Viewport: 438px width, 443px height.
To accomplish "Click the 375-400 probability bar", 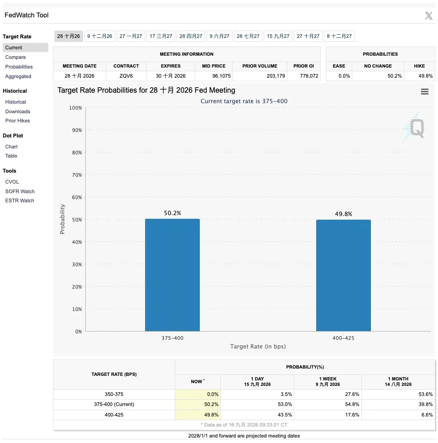I will (172, 275).
